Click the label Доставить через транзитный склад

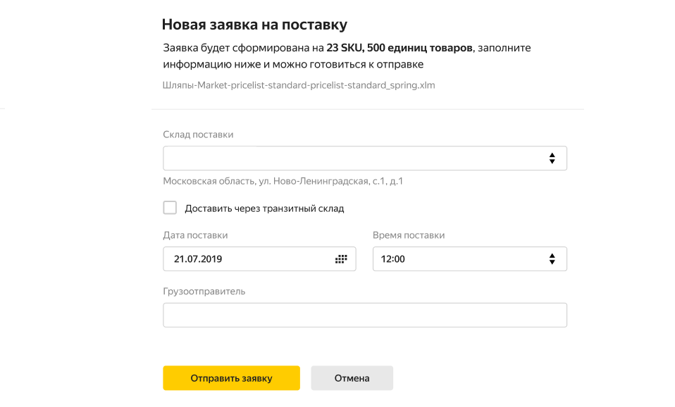pyautogui.click(x=264, y=208)
